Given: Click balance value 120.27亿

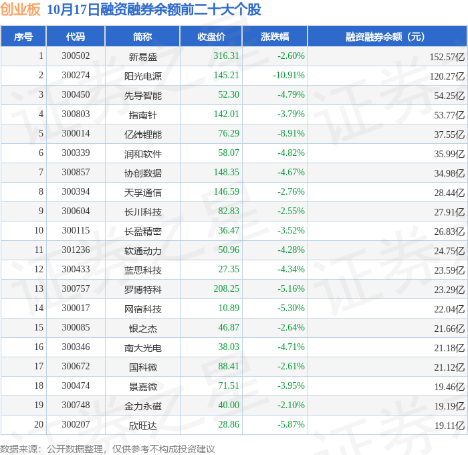Looking at the screenshot, I should [447, 76].
